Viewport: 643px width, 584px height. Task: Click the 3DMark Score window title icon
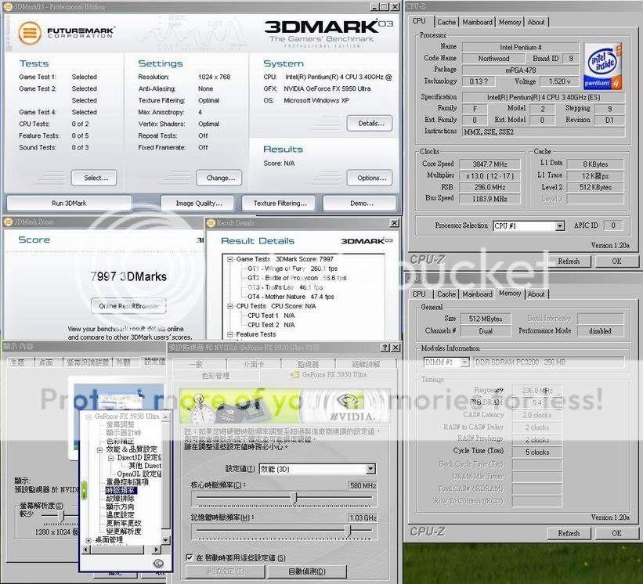[8, 222]
